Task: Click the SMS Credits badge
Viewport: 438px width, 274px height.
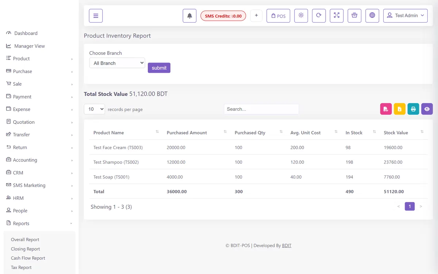Action: pos(223,16)
